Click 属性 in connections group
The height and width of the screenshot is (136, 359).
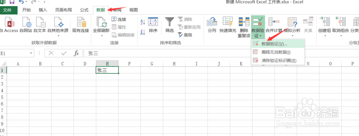[119, 27]
